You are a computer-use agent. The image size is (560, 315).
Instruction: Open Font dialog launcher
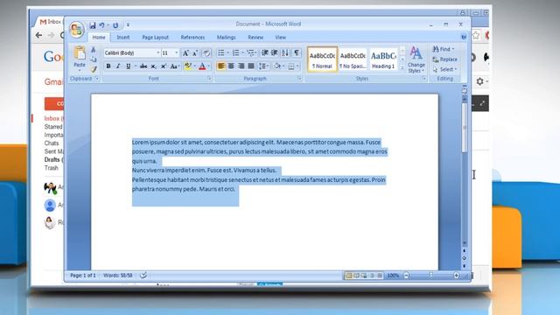click(209, 79)
